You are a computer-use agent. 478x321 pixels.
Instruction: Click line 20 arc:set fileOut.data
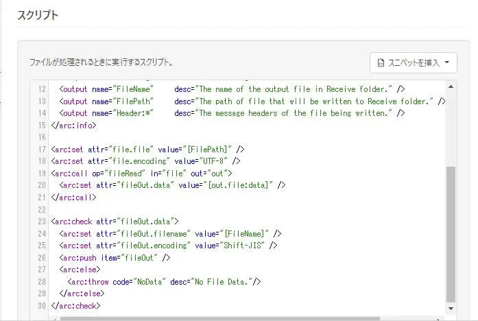[172, 185]
